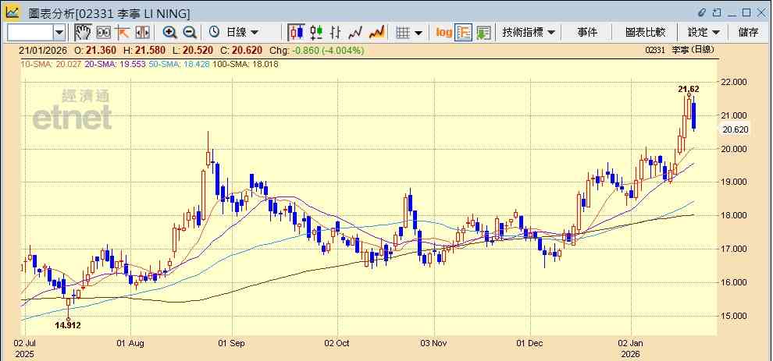Switch to colored candle-bar chart type

tap(316, 33)
